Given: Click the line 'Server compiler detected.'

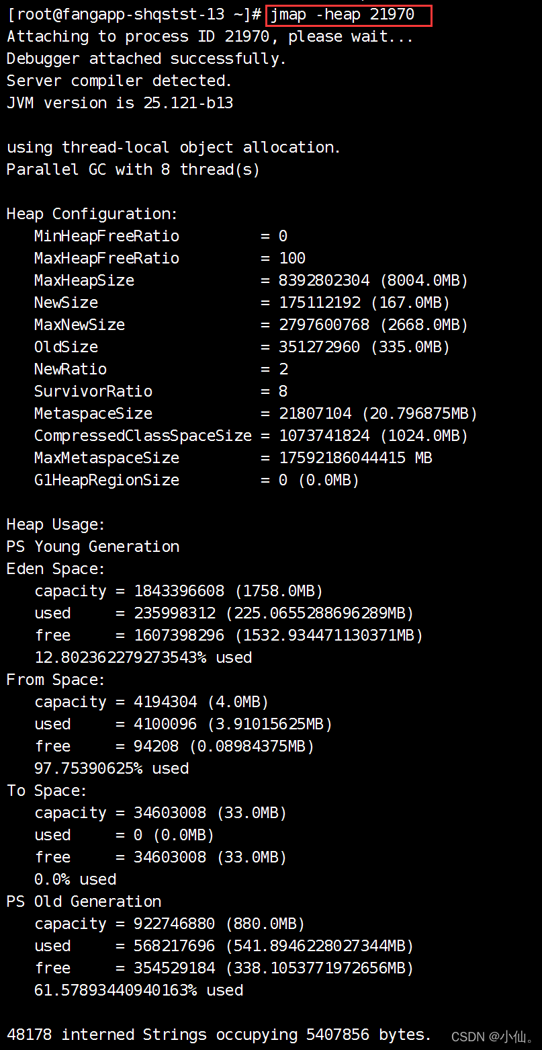Looking at the screenshot, I should [119, 81].
